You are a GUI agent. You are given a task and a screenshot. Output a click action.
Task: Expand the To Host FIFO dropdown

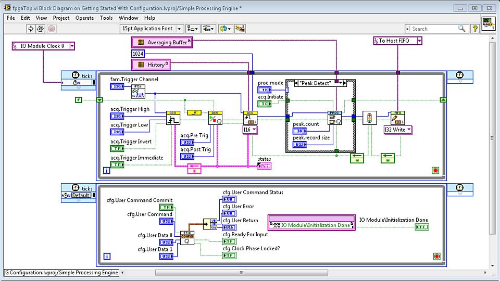(x=419, y=41)
